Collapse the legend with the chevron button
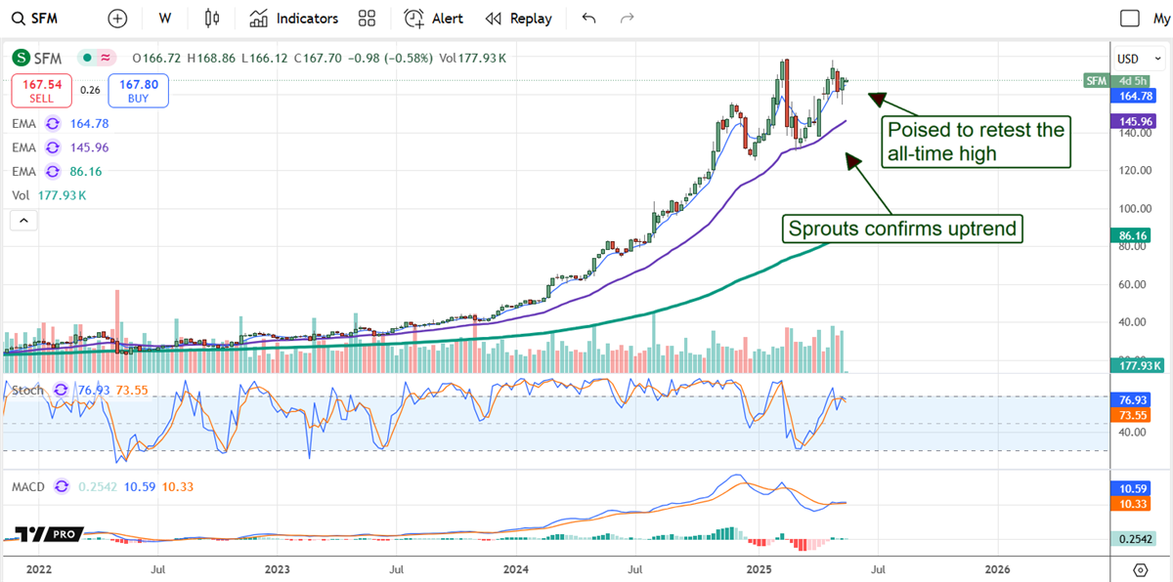The width and height of the screenshot is (1173, 582). click(x=23, y=220)
